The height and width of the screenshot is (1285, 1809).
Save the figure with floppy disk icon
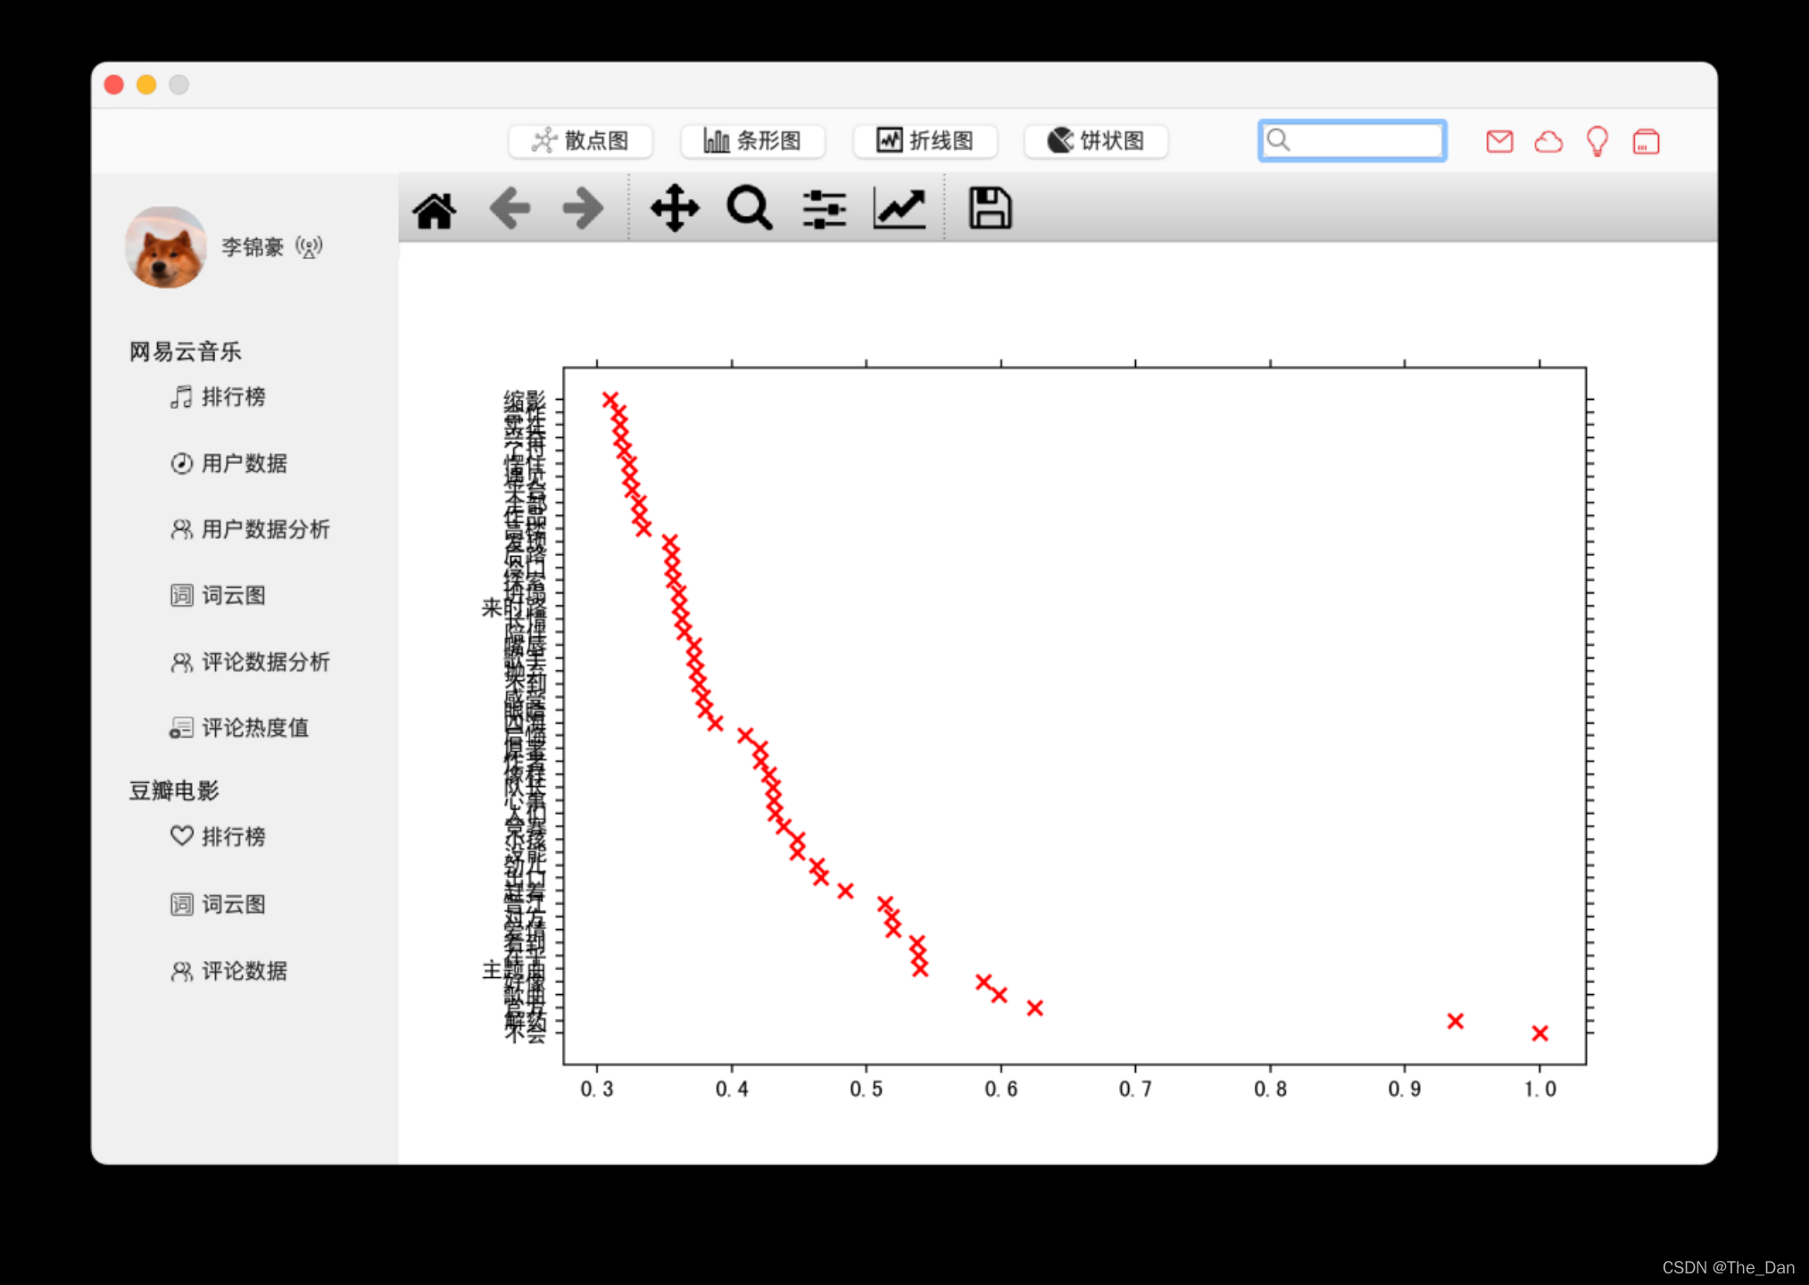(x=990, y=209)
